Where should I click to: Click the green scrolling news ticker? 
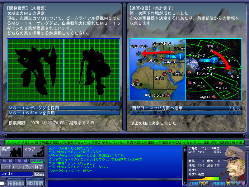coord(125,142)
